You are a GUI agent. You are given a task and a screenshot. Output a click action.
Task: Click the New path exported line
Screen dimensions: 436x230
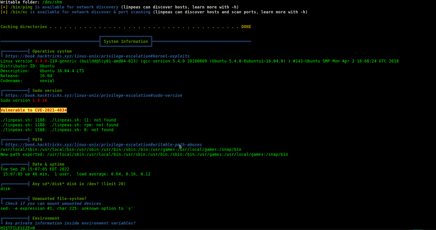(144, 154)
